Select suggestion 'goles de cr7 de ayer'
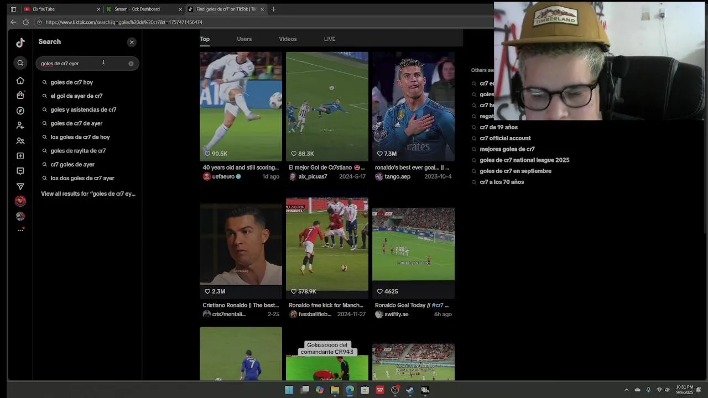708x398 pixels. [x=76, y=123]
